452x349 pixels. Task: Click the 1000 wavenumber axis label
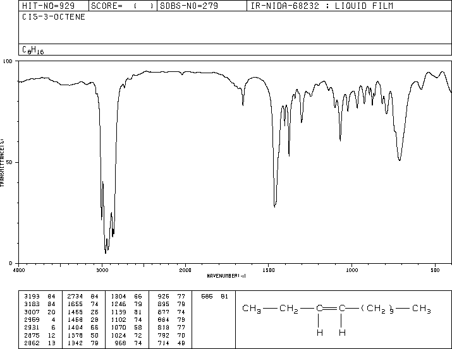point(351,270)
